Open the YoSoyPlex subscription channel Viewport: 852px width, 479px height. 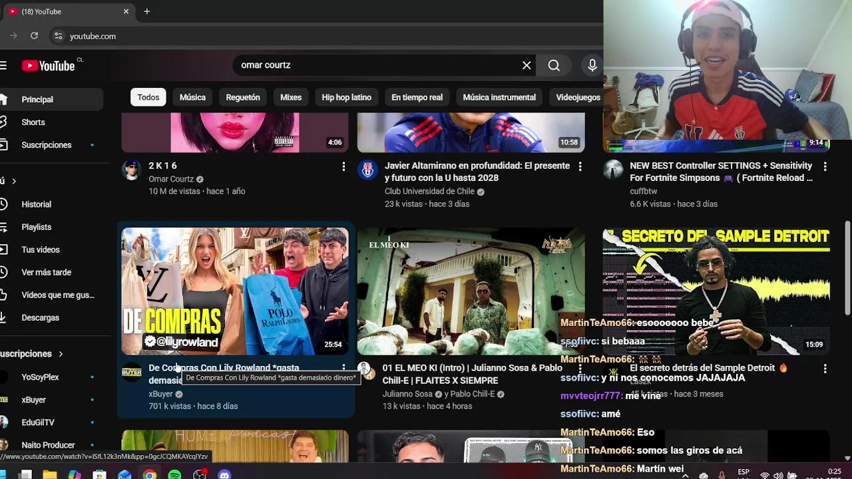click(51, 377)
